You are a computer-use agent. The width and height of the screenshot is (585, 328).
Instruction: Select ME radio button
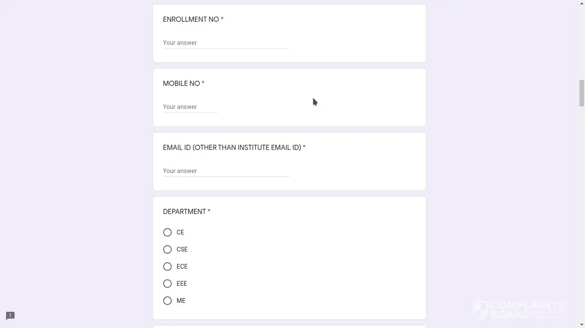click(x=167, y=301)
